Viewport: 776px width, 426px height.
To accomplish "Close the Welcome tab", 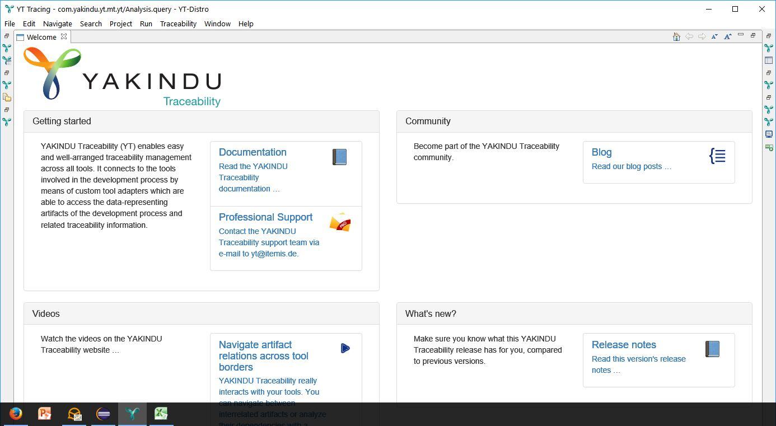I will tap(64, 37).
